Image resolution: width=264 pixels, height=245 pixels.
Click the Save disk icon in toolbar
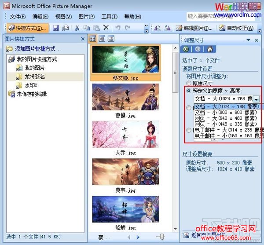point(56,28)
